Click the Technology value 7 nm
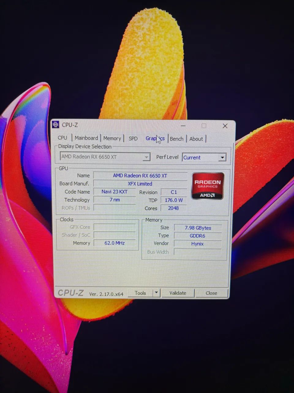Image resolution: width=294 pixels, height=393 pixels. pyautogui.click(x=115, y=200)
